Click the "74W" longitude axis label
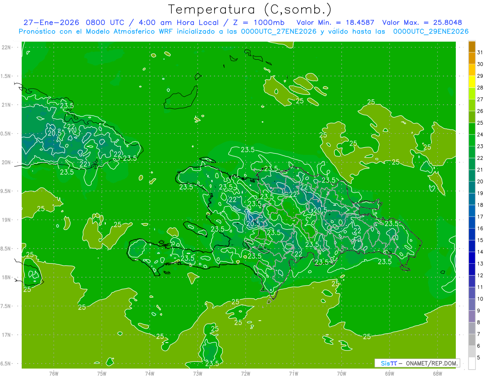 (x=150, y=373)
